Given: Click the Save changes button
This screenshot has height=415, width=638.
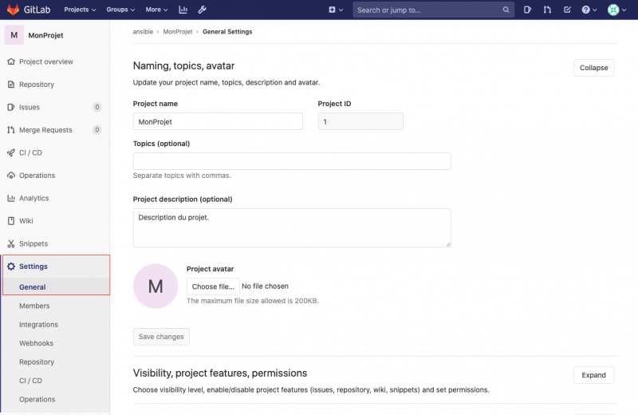Looking at the screenshot, I should pyautogui.click(x=161, y=337).
